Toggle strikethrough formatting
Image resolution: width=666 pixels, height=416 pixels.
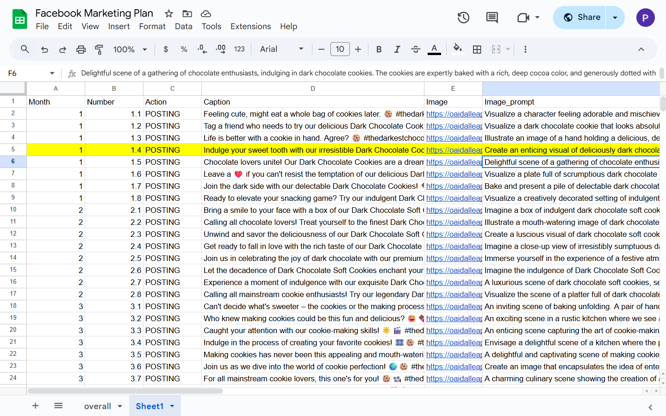tap(416, 49)
